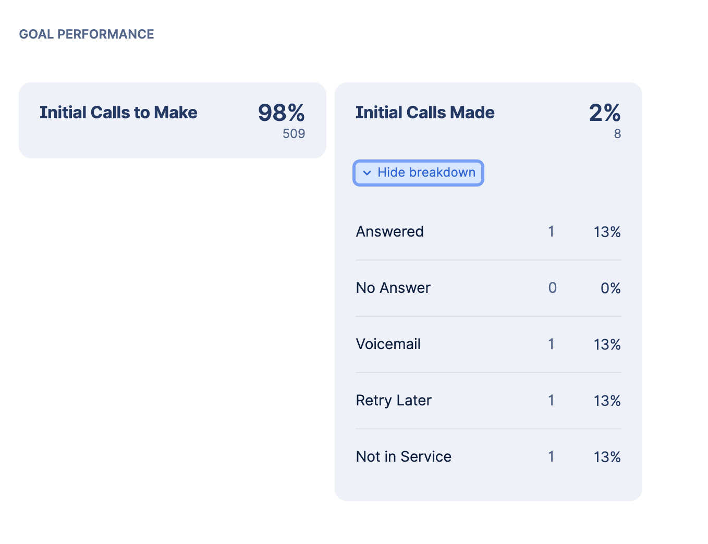The height and width of the screenshot is (544, 708).
Task: Click the 0% value for No Answer
Action: (610, 288)
